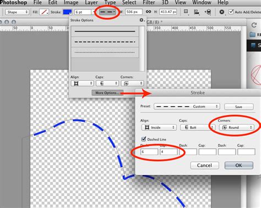The height and width of the screenshot is (208, 261).
Task: Click Cancel in the Stroke dialog
Action: click(x=205, y=165)
